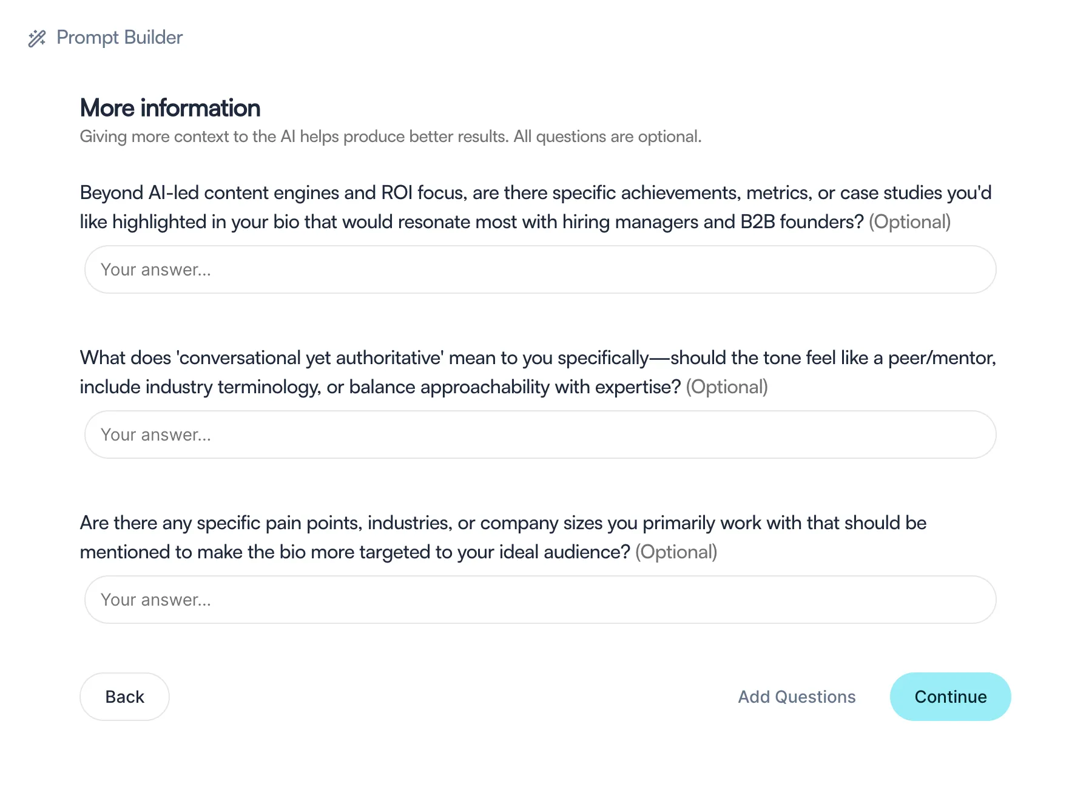This screenshot has width=1069, height=795.
Task: Choose Add Questions
Action: (x=797, y=697)
